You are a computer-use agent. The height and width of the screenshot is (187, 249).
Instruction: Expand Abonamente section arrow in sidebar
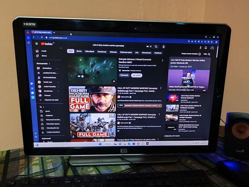50,64
